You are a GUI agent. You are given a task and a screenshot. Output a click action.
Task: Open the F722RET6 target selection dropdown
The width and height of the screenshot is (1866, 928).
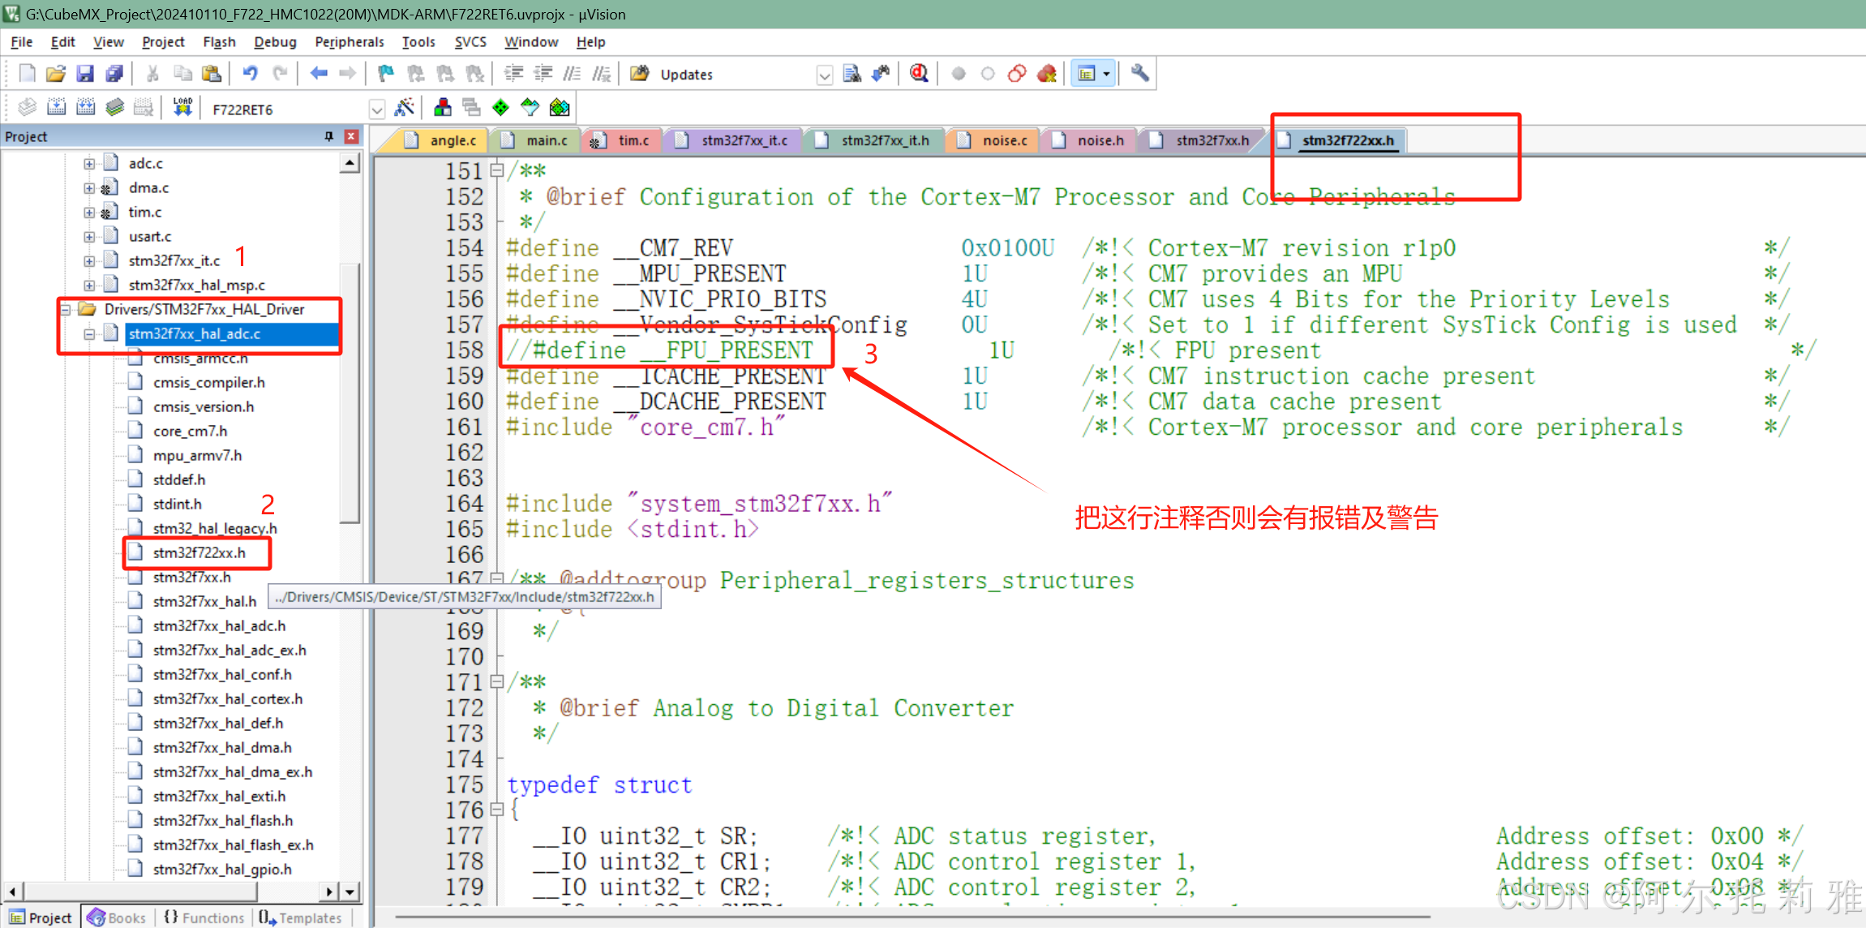point(376,107)
